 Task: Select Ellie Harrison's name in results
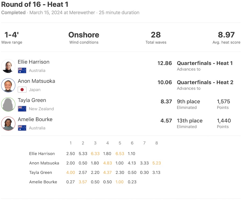pos(34,62)
